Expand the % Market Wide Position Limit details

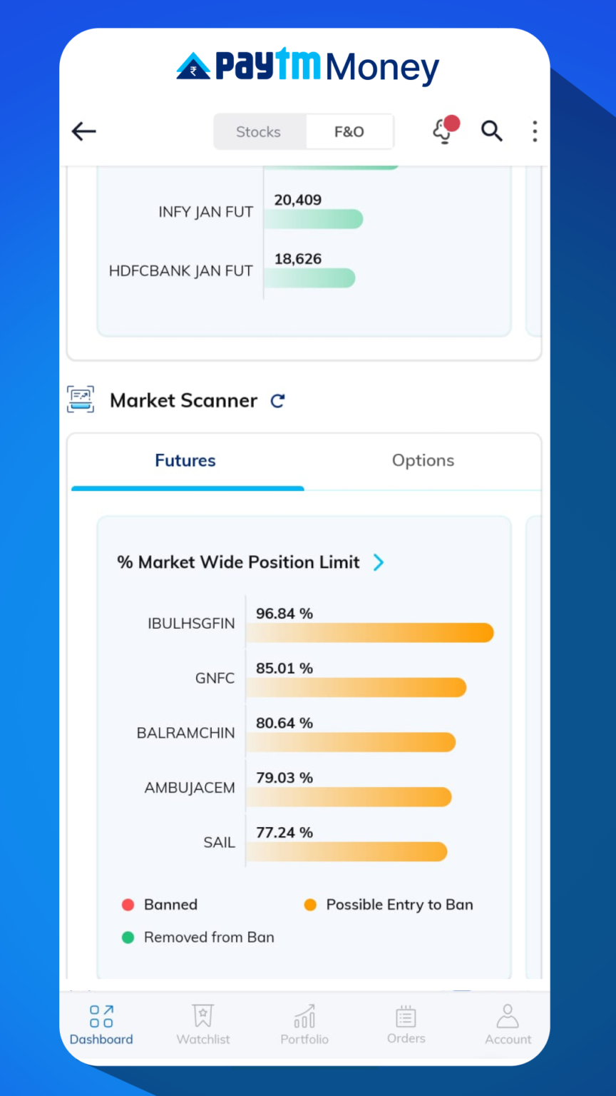[x=379, y=562]
